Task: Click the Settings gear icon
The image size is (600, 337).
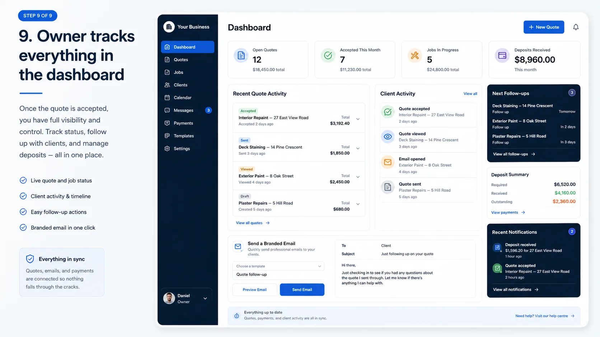Action: coord(167,149)
